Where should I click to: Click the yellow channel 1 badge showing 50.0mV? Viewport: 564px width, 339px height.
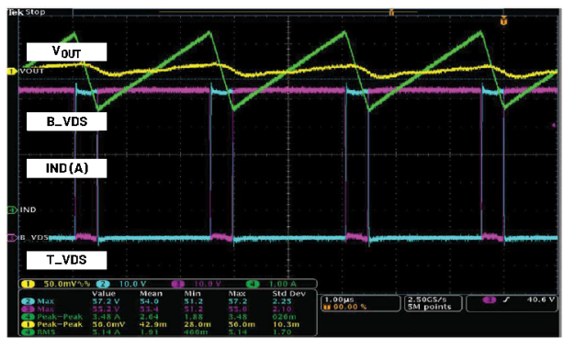click(56, 284)
